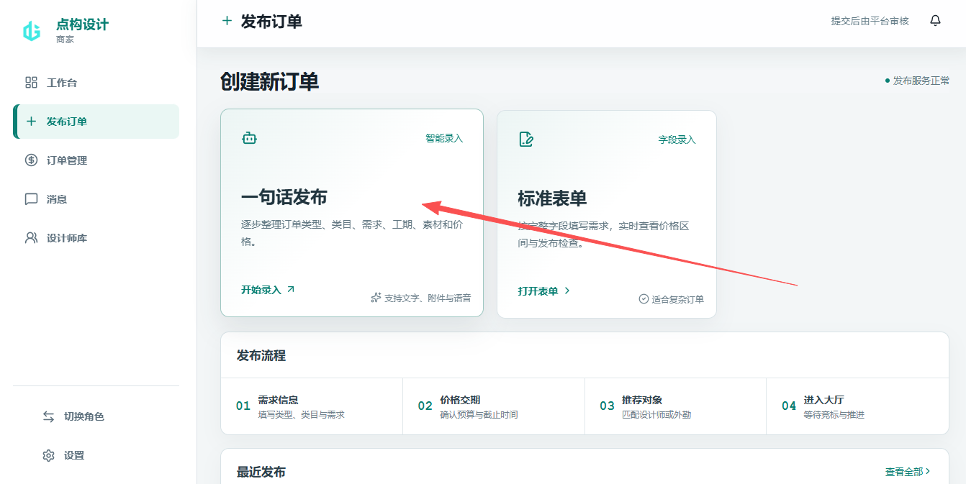Click 填写类型、类目与需求 description
The image size is (966, 484).
point(301,415)
